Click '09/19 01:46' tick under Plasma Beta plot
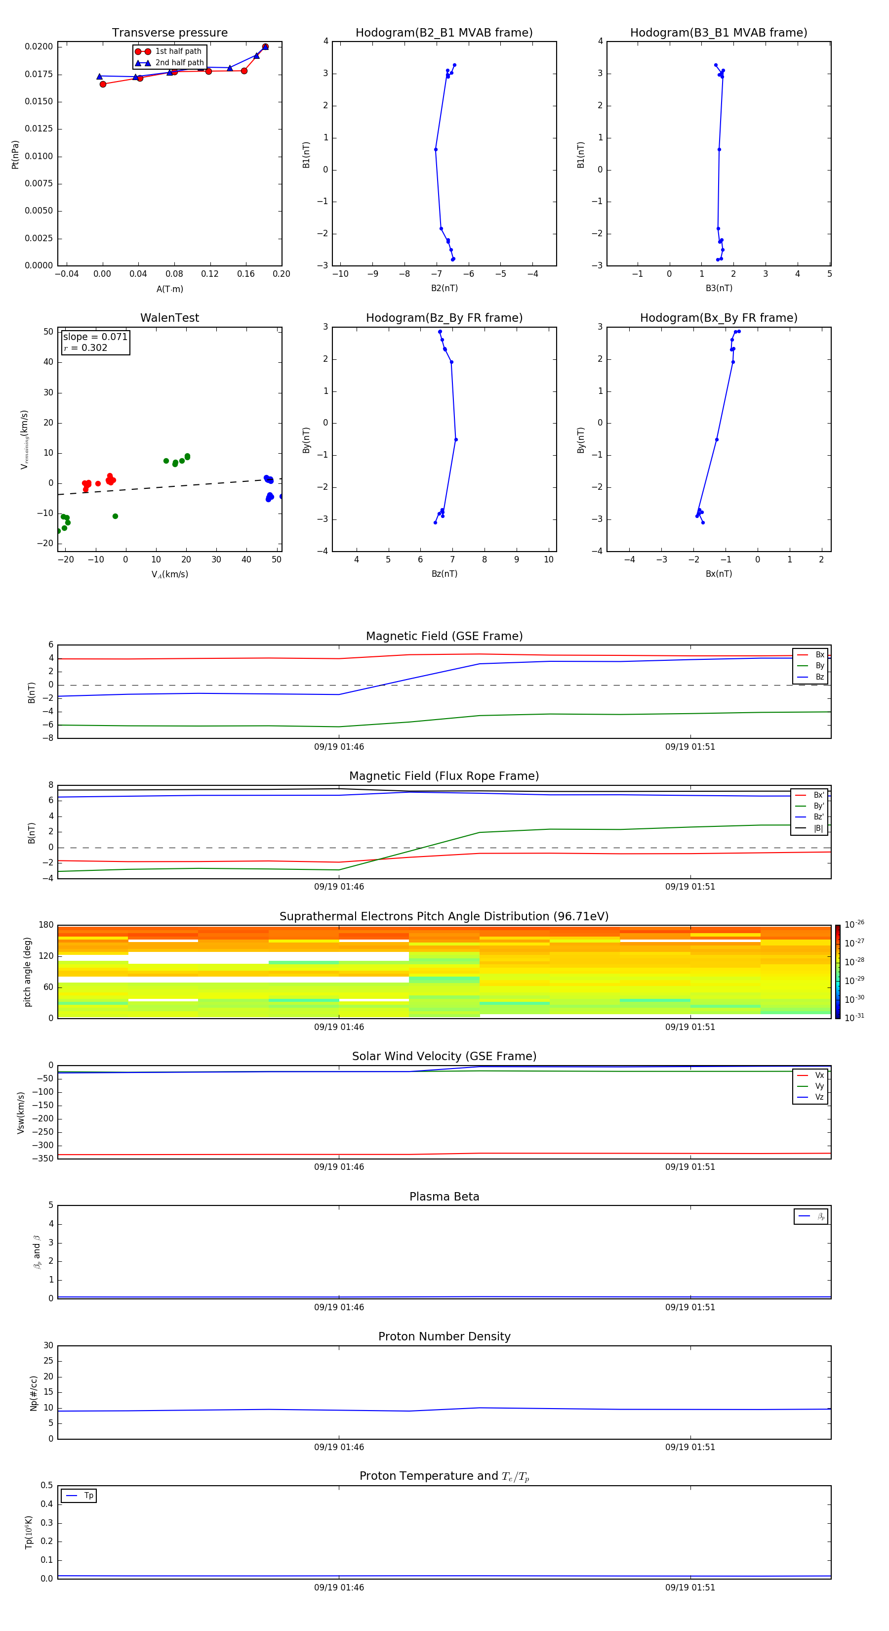Viewport: 889px width, 1631px height. [x=339, y=1307]
